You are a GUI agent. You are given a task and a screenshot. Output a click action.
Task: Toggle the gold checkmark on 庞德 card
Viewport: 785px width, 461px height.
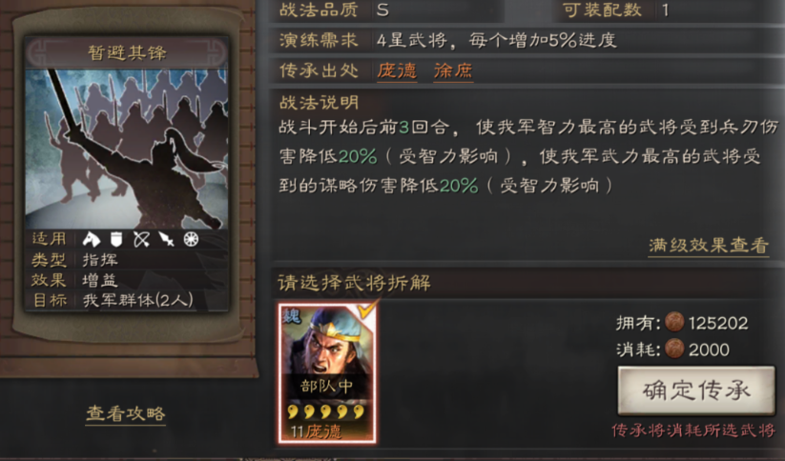click(367, 311)
